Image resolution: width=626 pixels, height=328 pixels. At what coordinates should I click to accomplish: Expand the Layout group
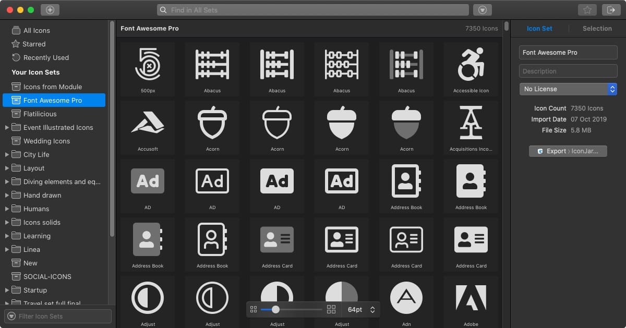point(6,168)
